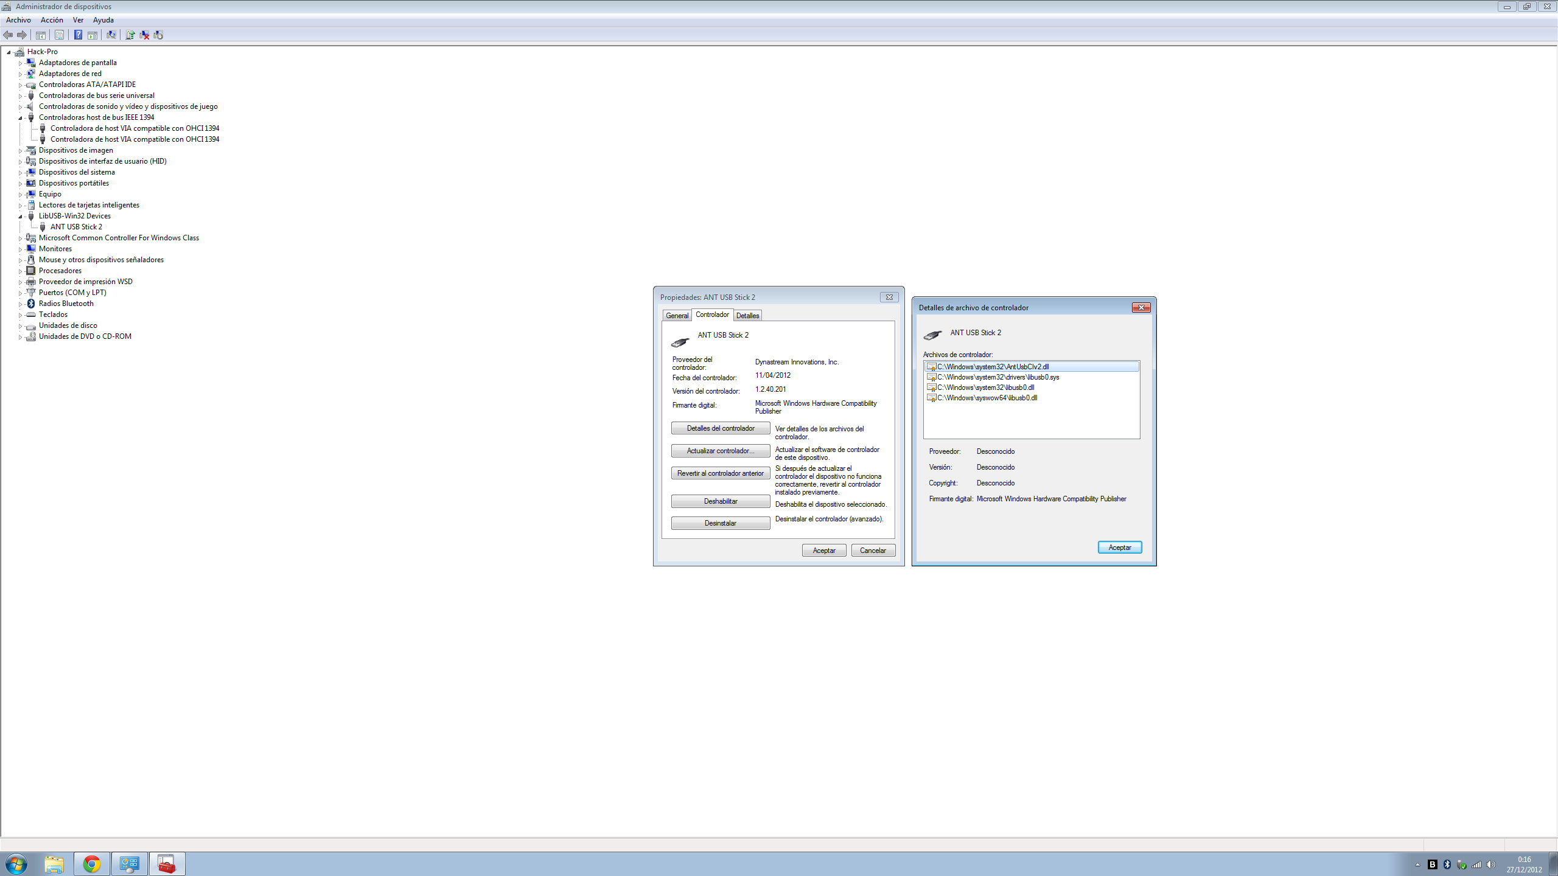This screenshot has width=1558, height=876.
Task: Select ANT USB Stick 2 tree item
Action: 76,227
